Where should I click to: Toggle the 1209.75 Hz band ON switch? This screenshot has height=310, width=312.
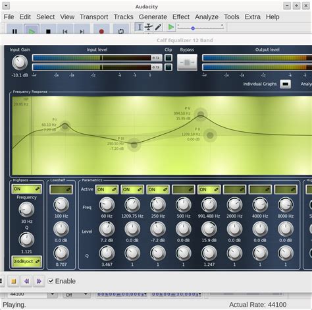point(132,189)
